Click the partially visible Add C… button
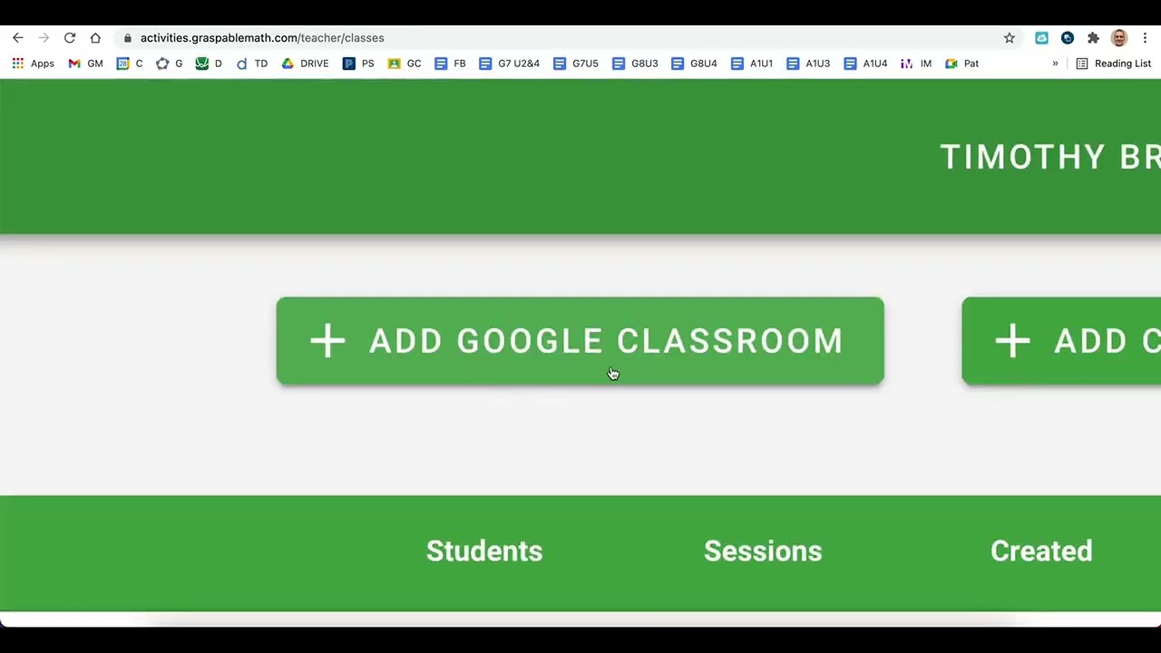Viewport: 1161px width, 653px height. tap(1061, 341)
